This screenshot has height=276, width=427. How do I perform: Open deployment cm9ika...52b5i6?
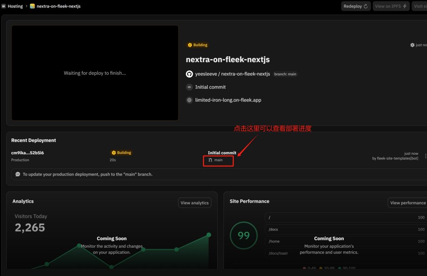tap(28, 153)
